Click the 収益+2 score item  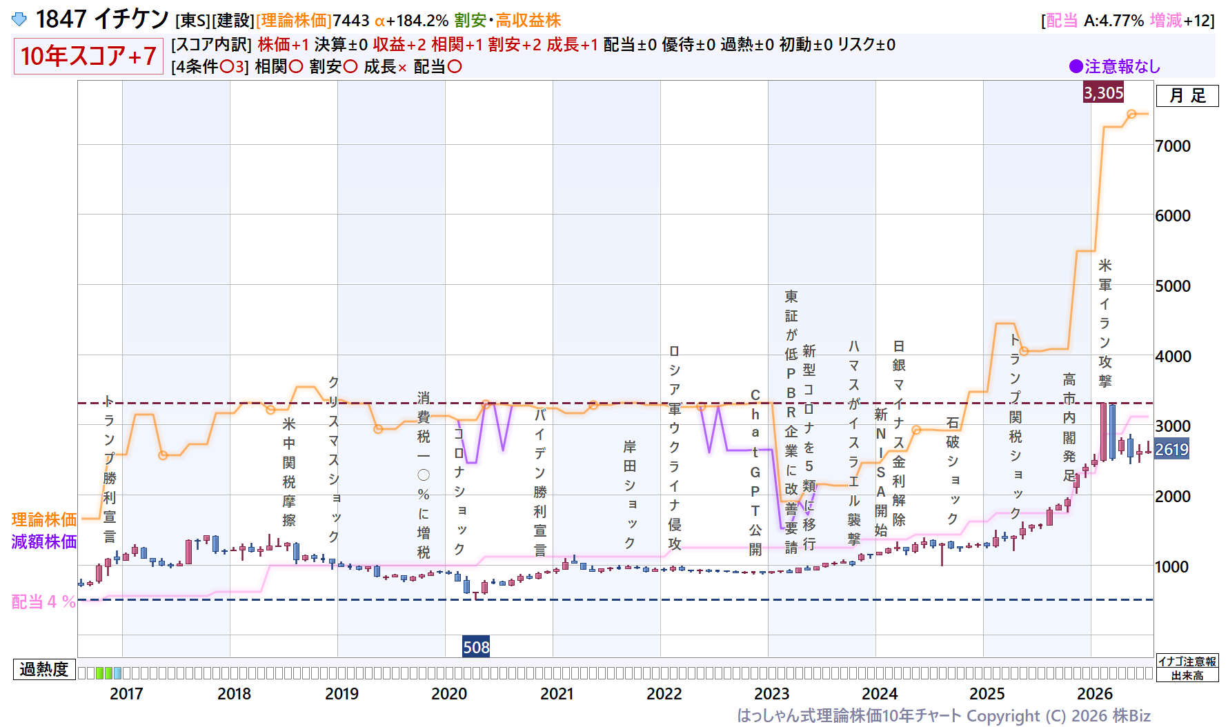(399, 45)
